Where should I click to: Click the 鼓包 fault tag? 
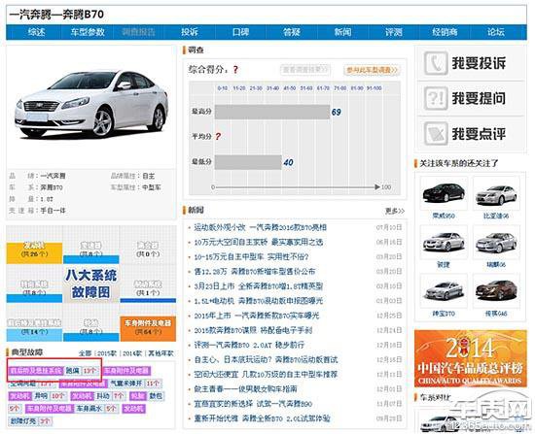click(156, 396)
